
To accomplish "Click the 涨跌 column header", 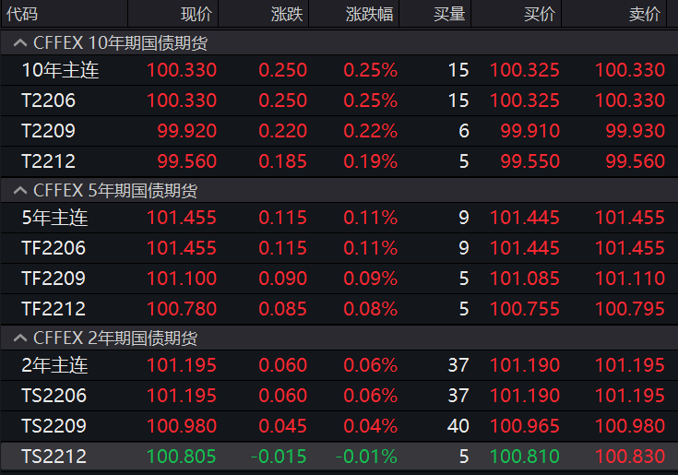I will click(x=286, y=14).
